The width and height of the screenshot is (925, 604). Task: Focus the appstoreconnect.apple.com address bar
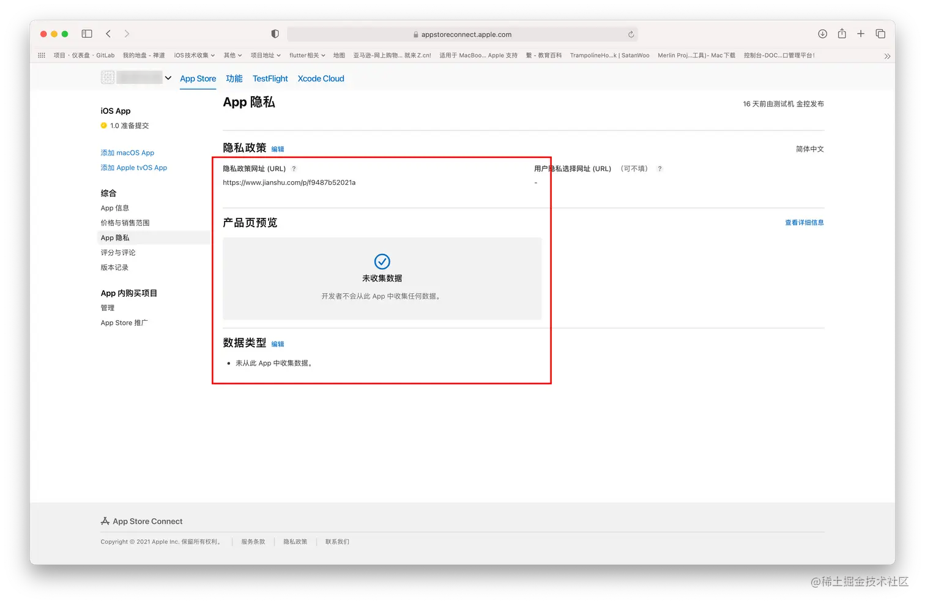(462, 34)
